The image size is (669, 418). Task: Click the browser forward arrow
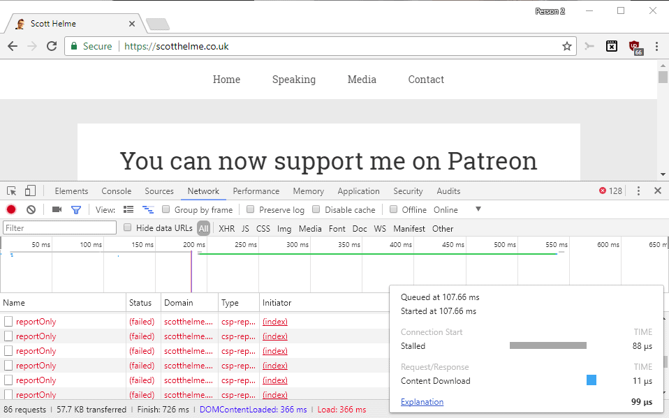[32, 46]
